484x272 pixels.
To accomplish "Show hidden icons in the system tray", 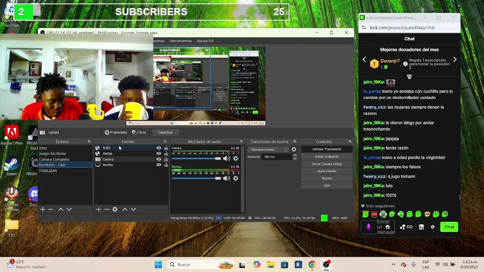I will pyautogui.click(x=393, y=265).
